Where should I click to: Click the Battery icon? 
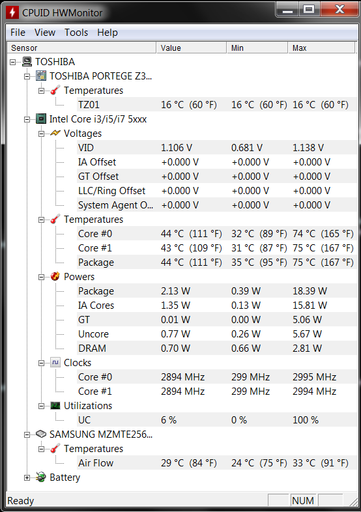pos(41,477)
